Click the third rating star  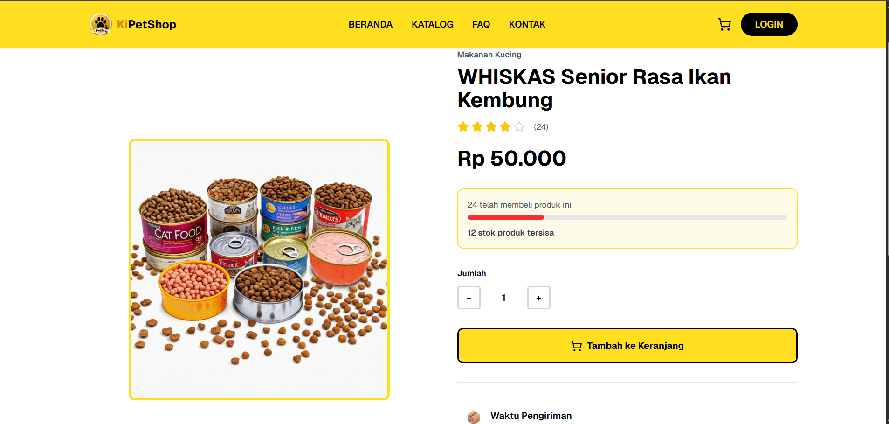[x=491, y=126]
